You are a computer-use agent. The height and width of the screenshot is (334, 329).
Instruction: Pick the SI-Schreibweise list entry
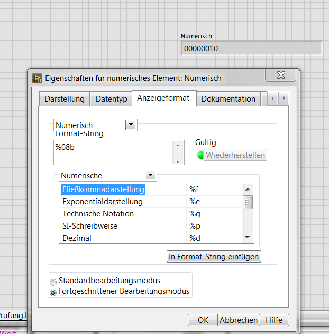point(123,226)
